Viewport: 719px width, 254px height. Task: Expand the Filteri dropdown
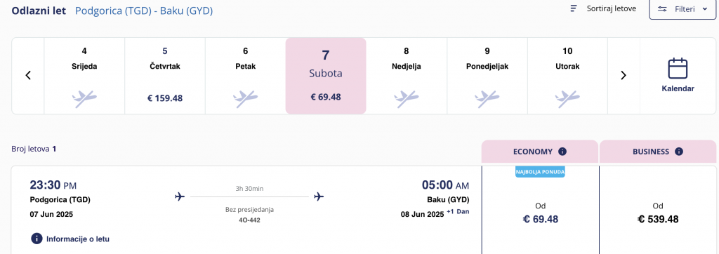click(682, 9)
